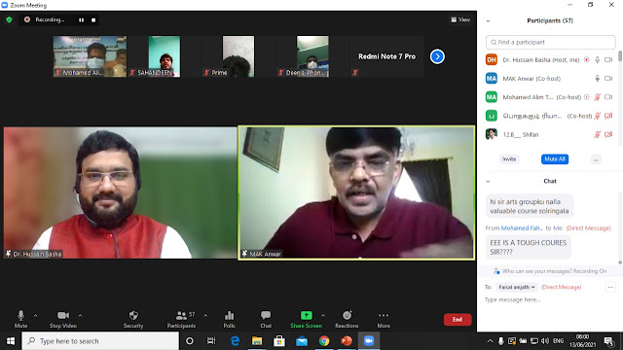The width and height of the screenshot is (623, 350).
Task: Open Cortana circle icon on taskbar
Action: click(x=190, y=341)
